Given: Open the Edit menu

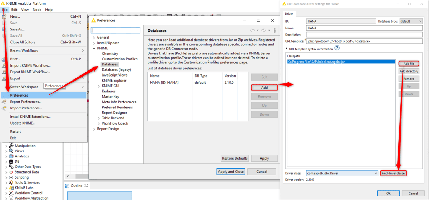Looking at the screenshot, I should pos(14,10).
